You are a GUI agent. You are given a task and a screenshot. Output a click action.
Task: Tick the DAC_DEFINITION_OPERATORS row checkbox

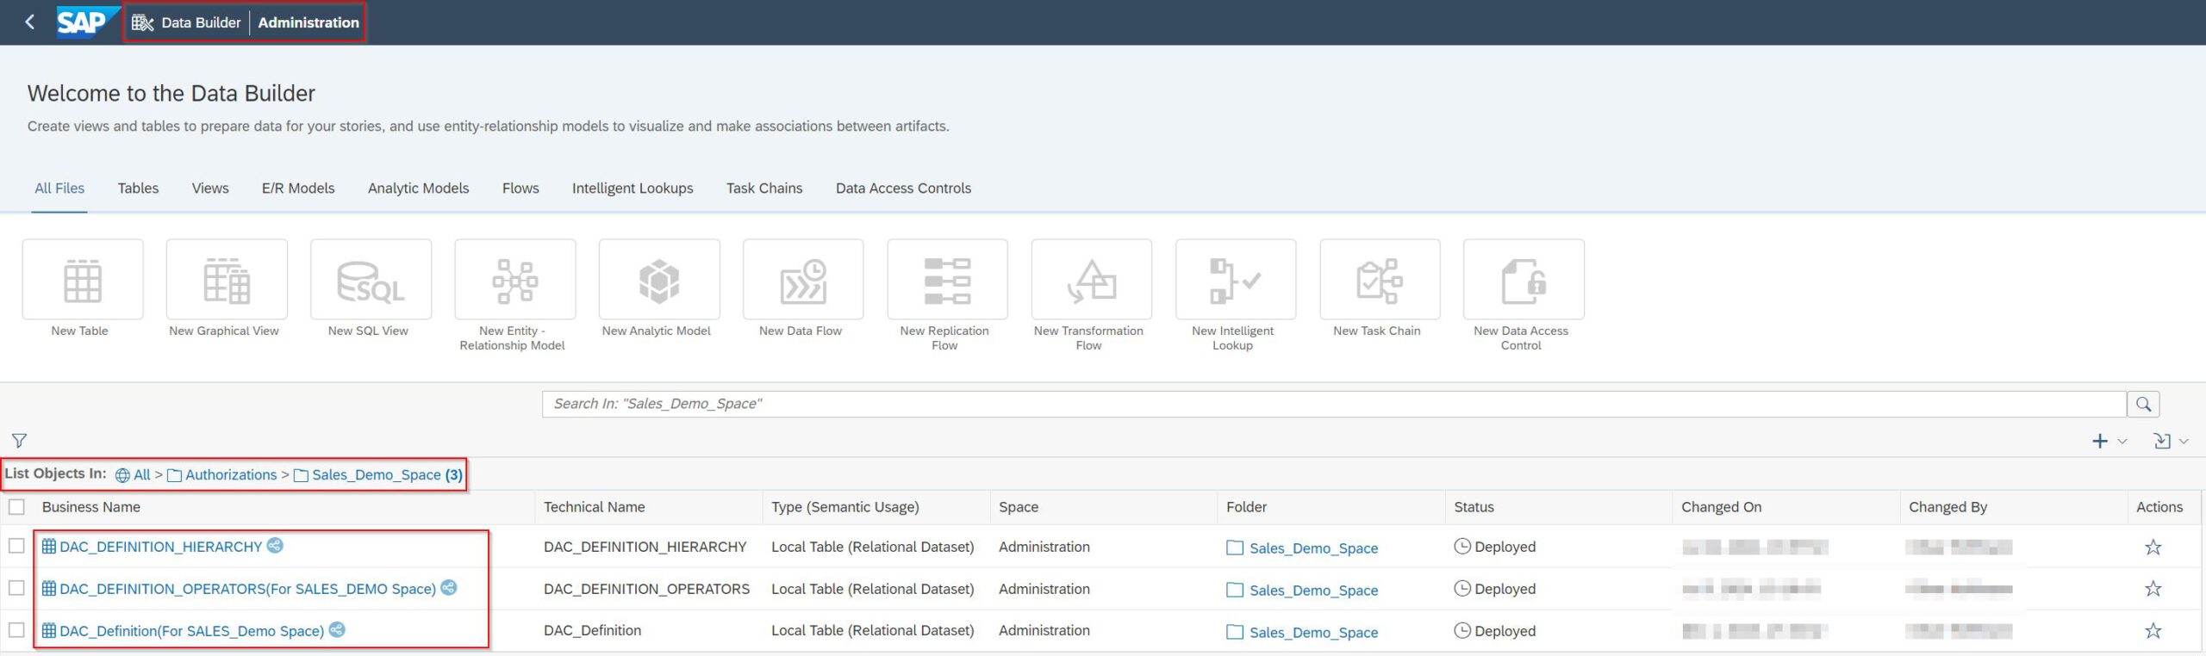[x=16, y=588]
